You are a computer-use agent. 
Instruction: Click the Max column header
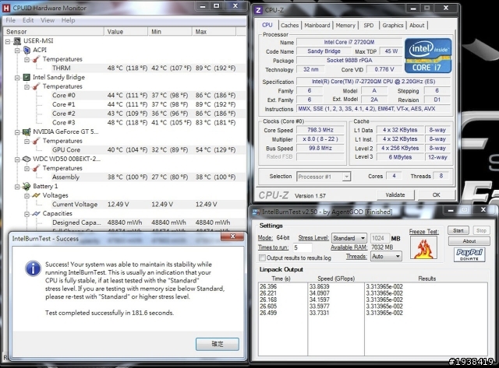(214, 32)
